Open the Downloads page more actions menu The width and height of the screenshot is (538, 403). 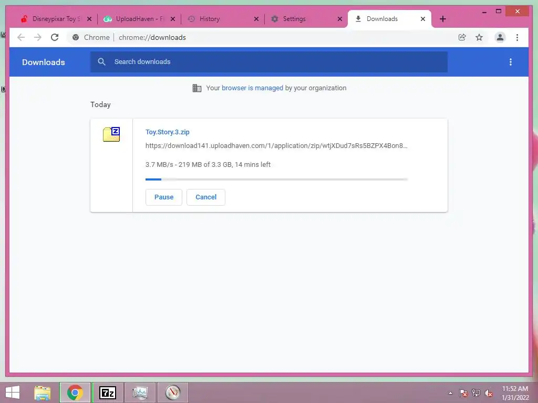pos(511,62)
